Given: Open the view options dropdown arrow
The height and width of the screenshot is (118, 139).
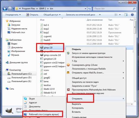Looking at the screenshot, I should pyautogui.click(x=120, y=15).
